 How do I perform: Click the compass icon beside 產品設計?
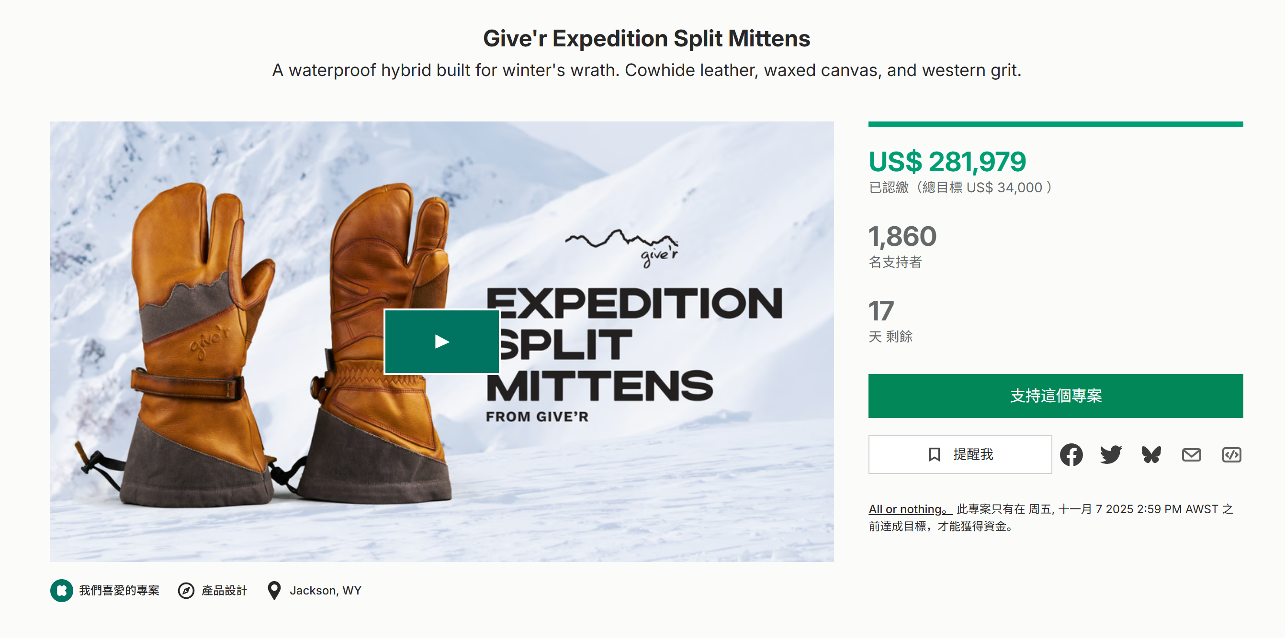[186, 591]
